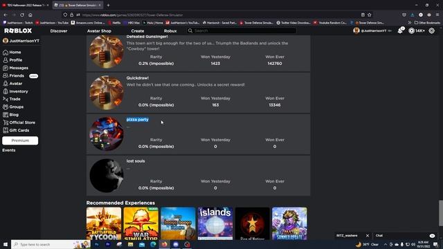Open the Summer Update recommended experience
Image resolution: width=443 pixels, height=249 pixels.
(x=289, y=223)
